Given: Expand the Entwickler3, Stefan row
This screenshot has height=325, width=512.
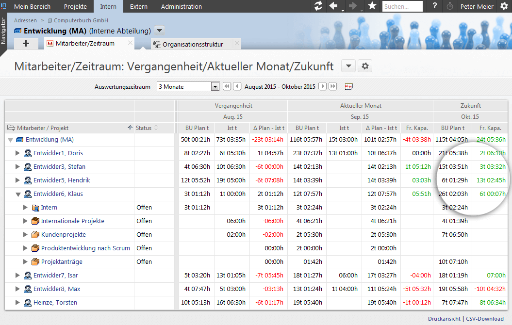Looking at the screenshot, I should (x=17, y=167).
